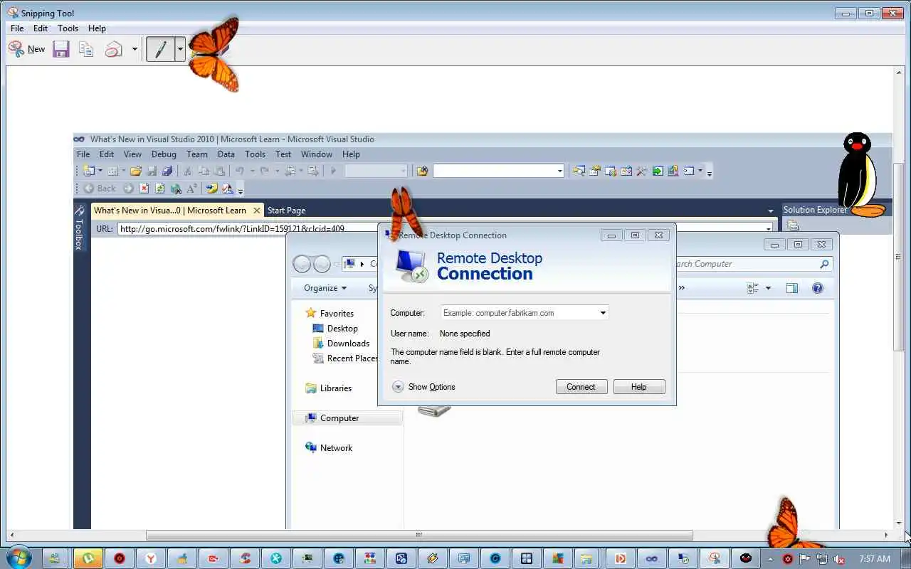Toggle the preview pane icon in Explorer
911x569 pixels.
pos(791,288)
